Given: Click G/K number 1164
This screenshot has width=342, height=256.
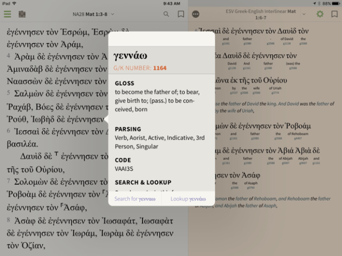Looking at the screenshot, I should 160,68.
